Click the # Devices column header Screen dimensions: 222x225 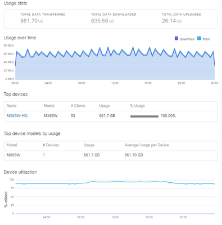[51, 145]
